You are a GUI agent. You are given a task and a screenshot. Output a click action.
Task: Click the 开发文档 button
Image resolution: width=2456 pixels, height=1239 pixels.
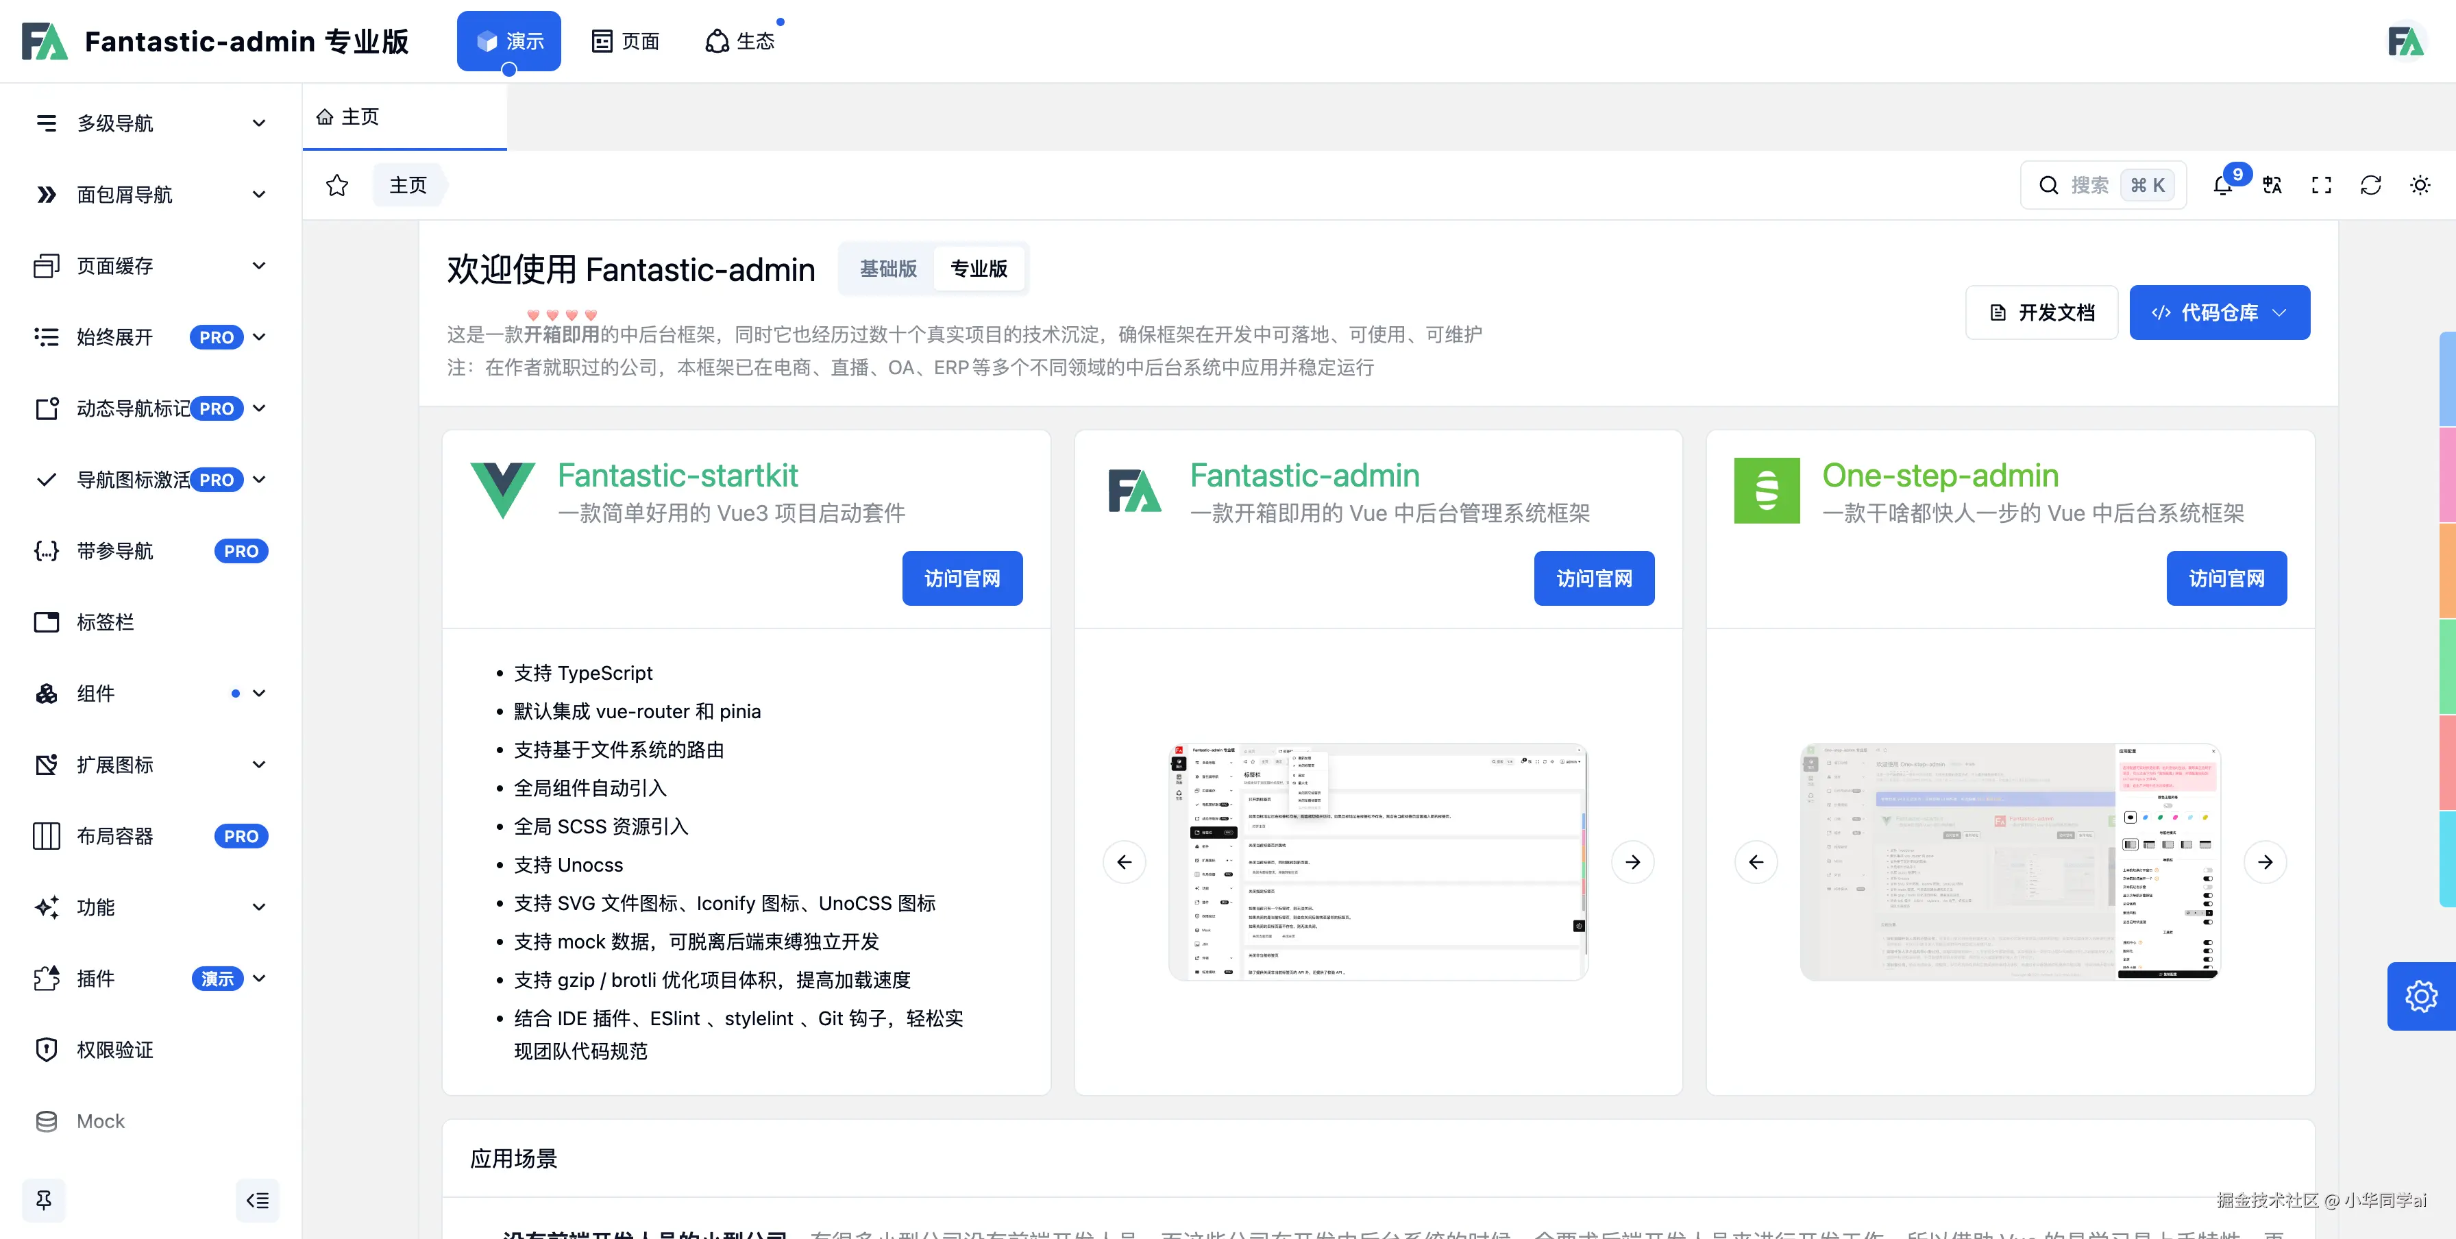2041,312
